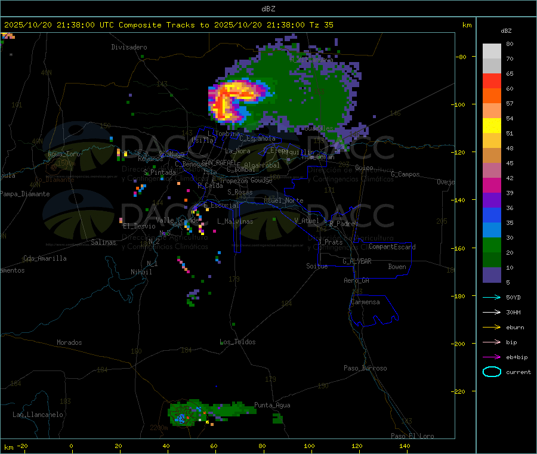Click the Nihuil place label
The width and height of the screenshot is (537, 454).
point(141,272)
